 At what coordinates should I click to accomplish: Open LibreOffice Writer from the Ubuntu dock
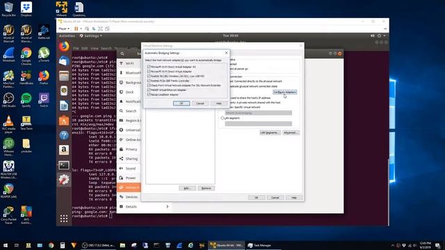[x=64, y=106]
